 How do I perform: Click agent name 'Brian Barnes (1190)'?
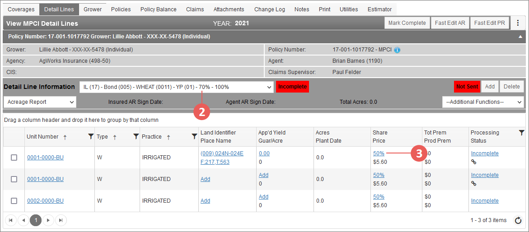click(x=357, y=61)
